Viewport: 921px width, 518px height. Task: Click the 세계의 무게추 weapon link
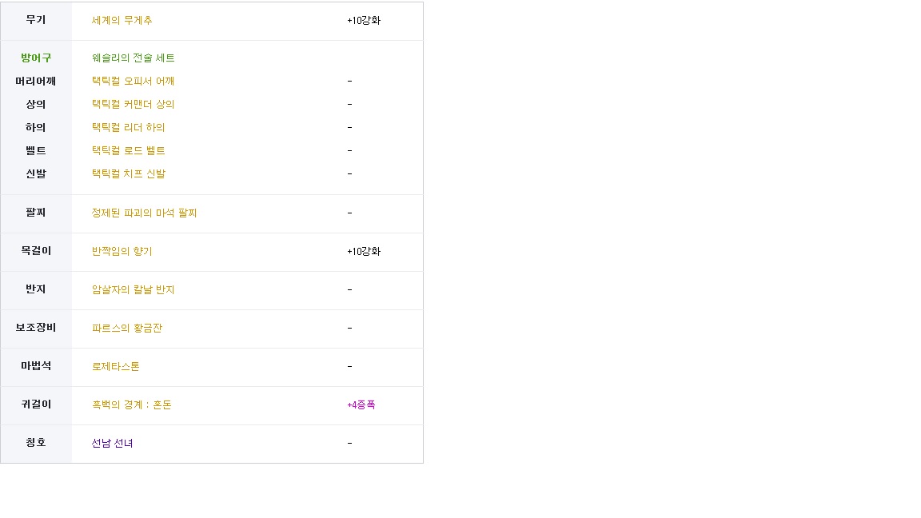[x=122, y=21]
